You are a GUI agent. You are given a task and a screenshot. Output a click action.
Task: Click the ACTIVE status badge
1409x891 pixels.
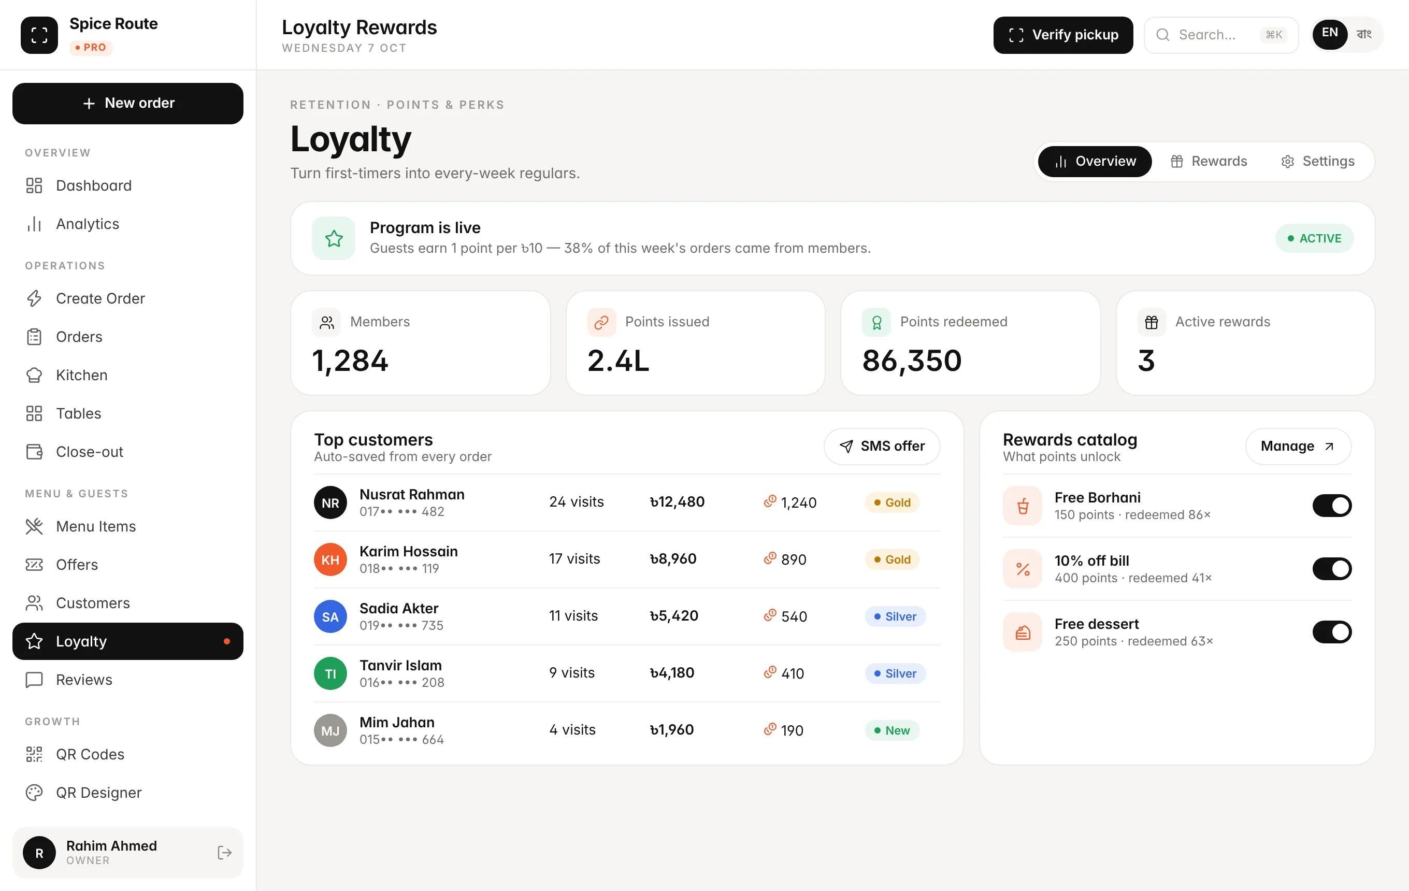[x=1314, y=238]
